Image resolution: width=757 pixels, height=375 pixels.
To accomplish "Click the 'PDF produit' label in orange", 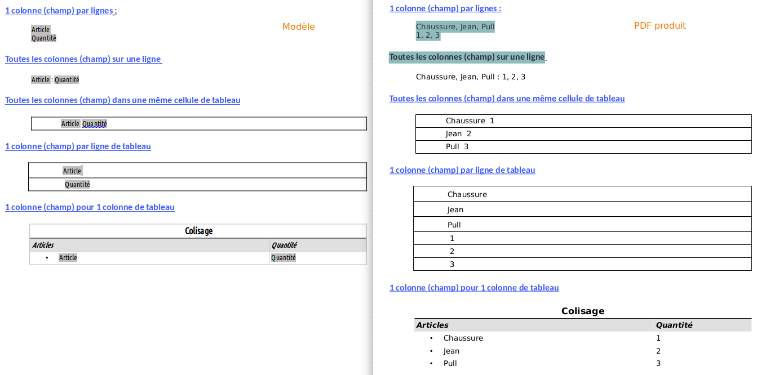I will click(x=659, y=25).
